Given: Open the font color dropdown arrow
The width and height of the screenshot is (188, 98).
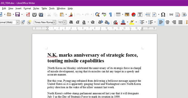Looking at the screenshot, I should point(128,22).
